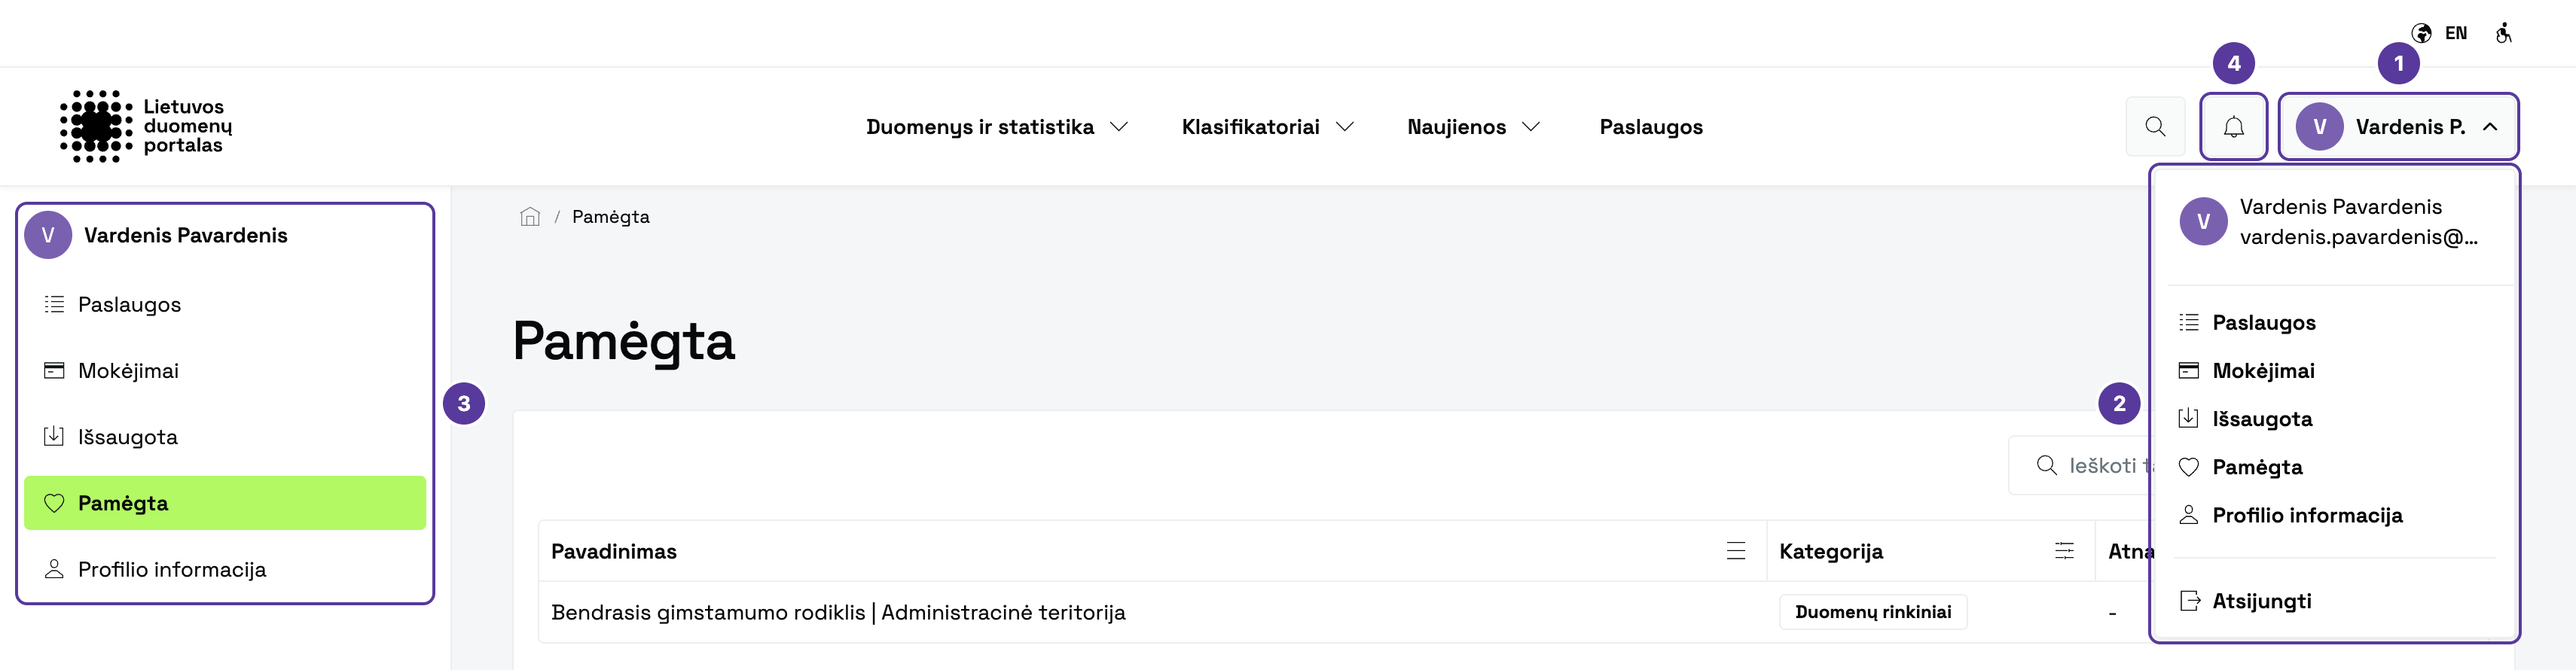Open Mokėjimai in the left sidebar

pyautogui.click(x=225, y=370)
